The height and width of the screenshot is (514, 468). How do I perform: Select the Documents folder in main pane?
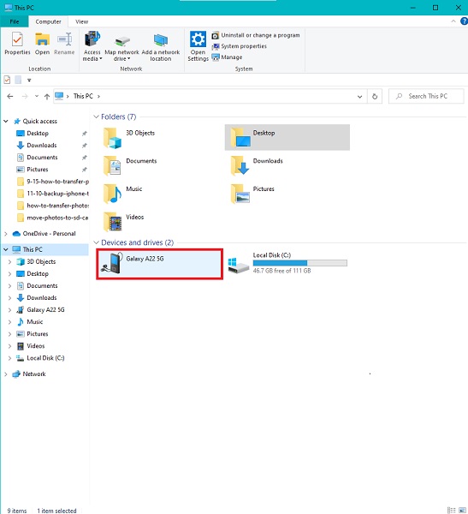point(159,165)
